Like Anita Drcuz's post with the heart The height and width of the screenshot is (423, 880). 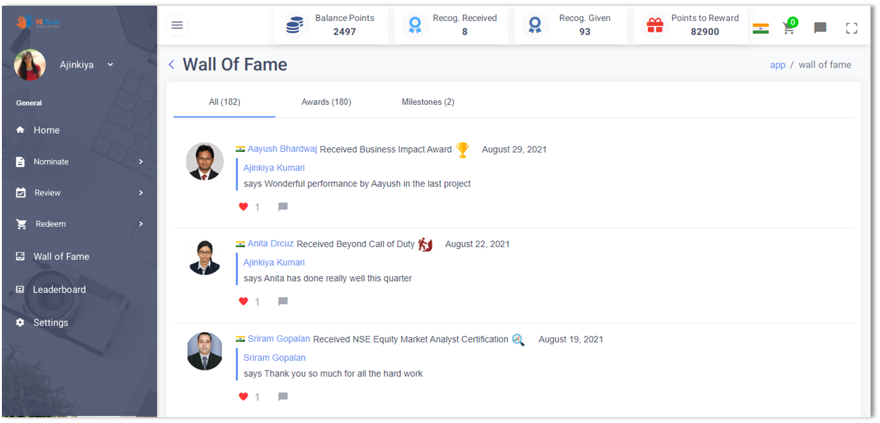(243, 301)
